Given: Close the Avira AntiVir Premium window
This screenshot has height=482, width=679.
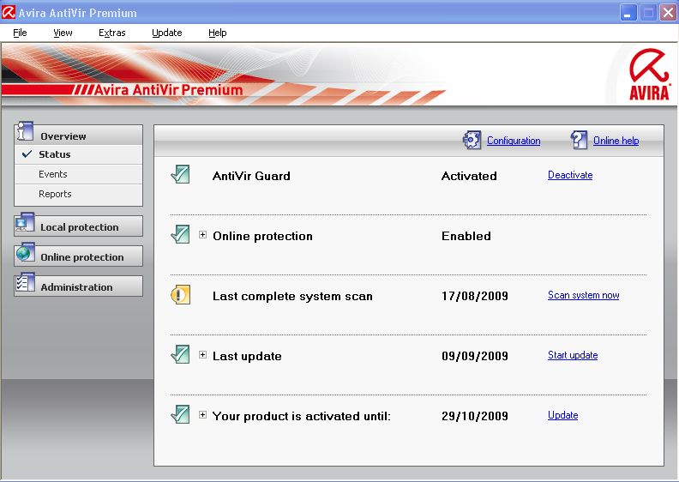Looking at the screenshot, I should [667, 13].
